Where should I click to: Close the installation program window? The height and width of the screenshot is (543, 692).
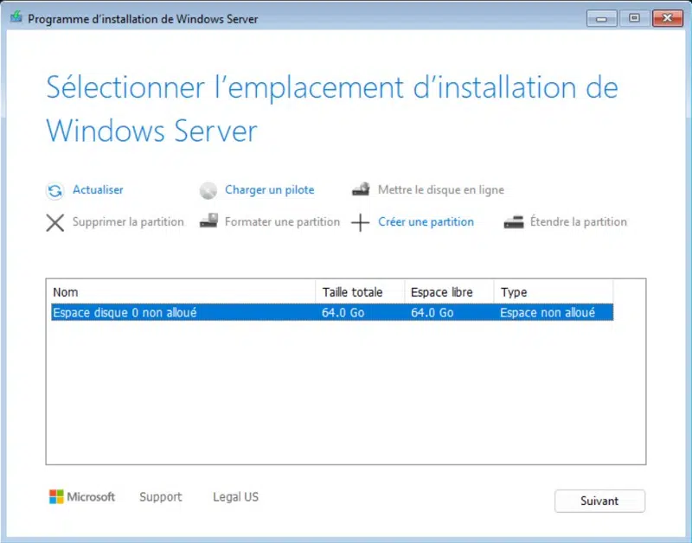[x=667, y=18]
